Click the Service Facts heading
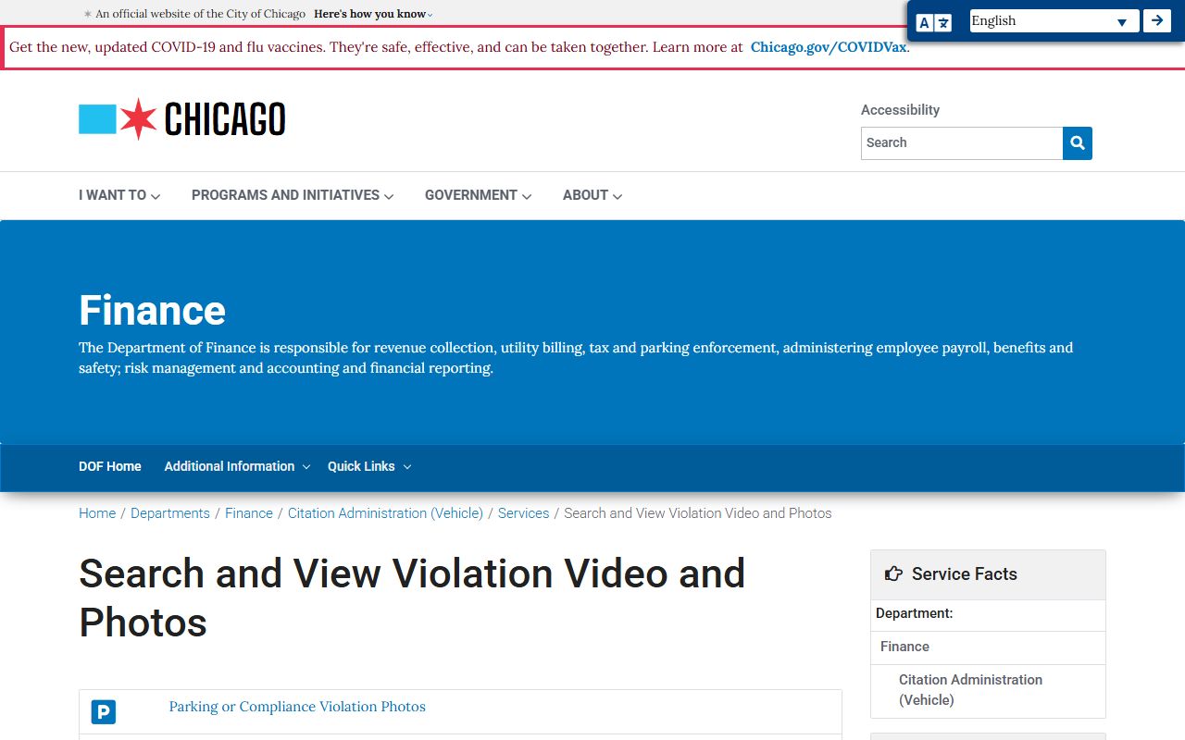Viewport: 1185px width, 740px height. [x=964, y=573]
